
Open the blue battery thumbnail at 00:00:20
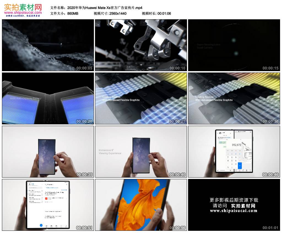pyautogui.click(x=48, y=98)
